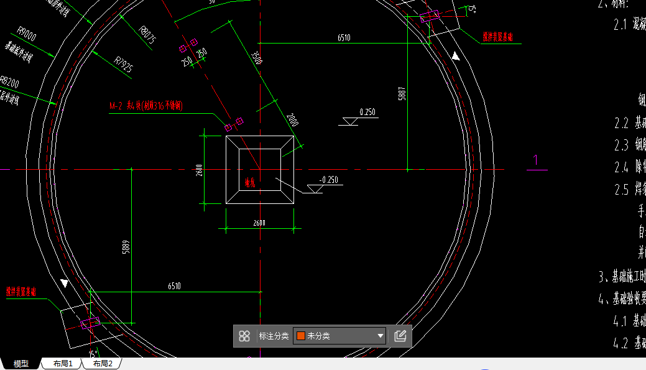Select the 5889 vertical dimension text
The height and width of the screenshot is (370, 646).
pos(126,247)
